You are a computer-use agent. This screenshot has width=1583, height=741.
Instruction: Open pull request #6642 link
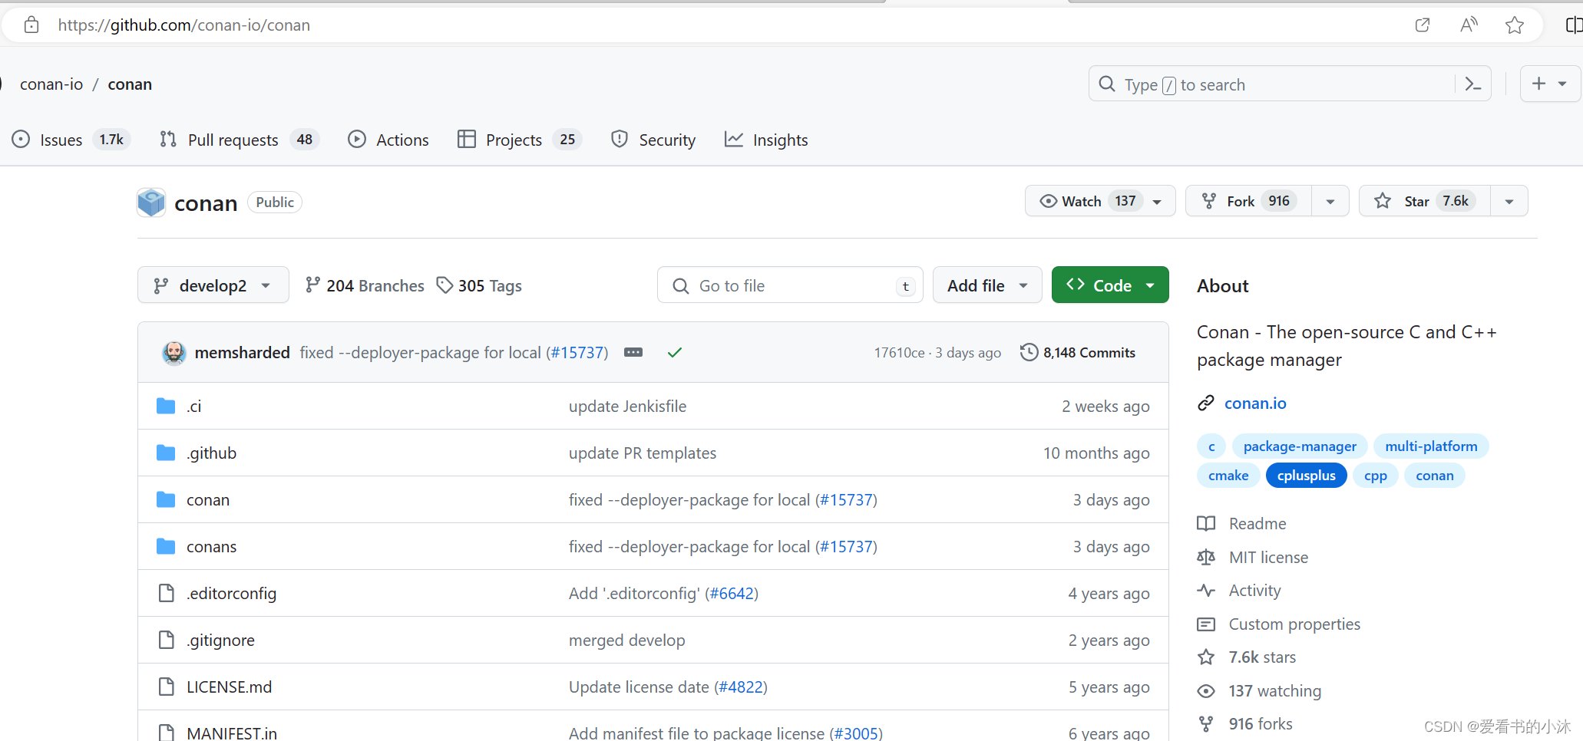click(732, 593)
